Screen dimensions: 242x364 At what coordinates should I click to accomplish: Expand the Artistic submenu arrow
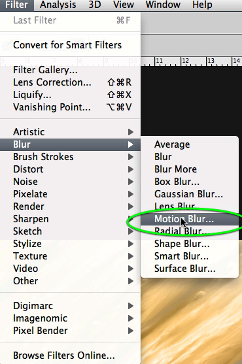click(131, 132)
